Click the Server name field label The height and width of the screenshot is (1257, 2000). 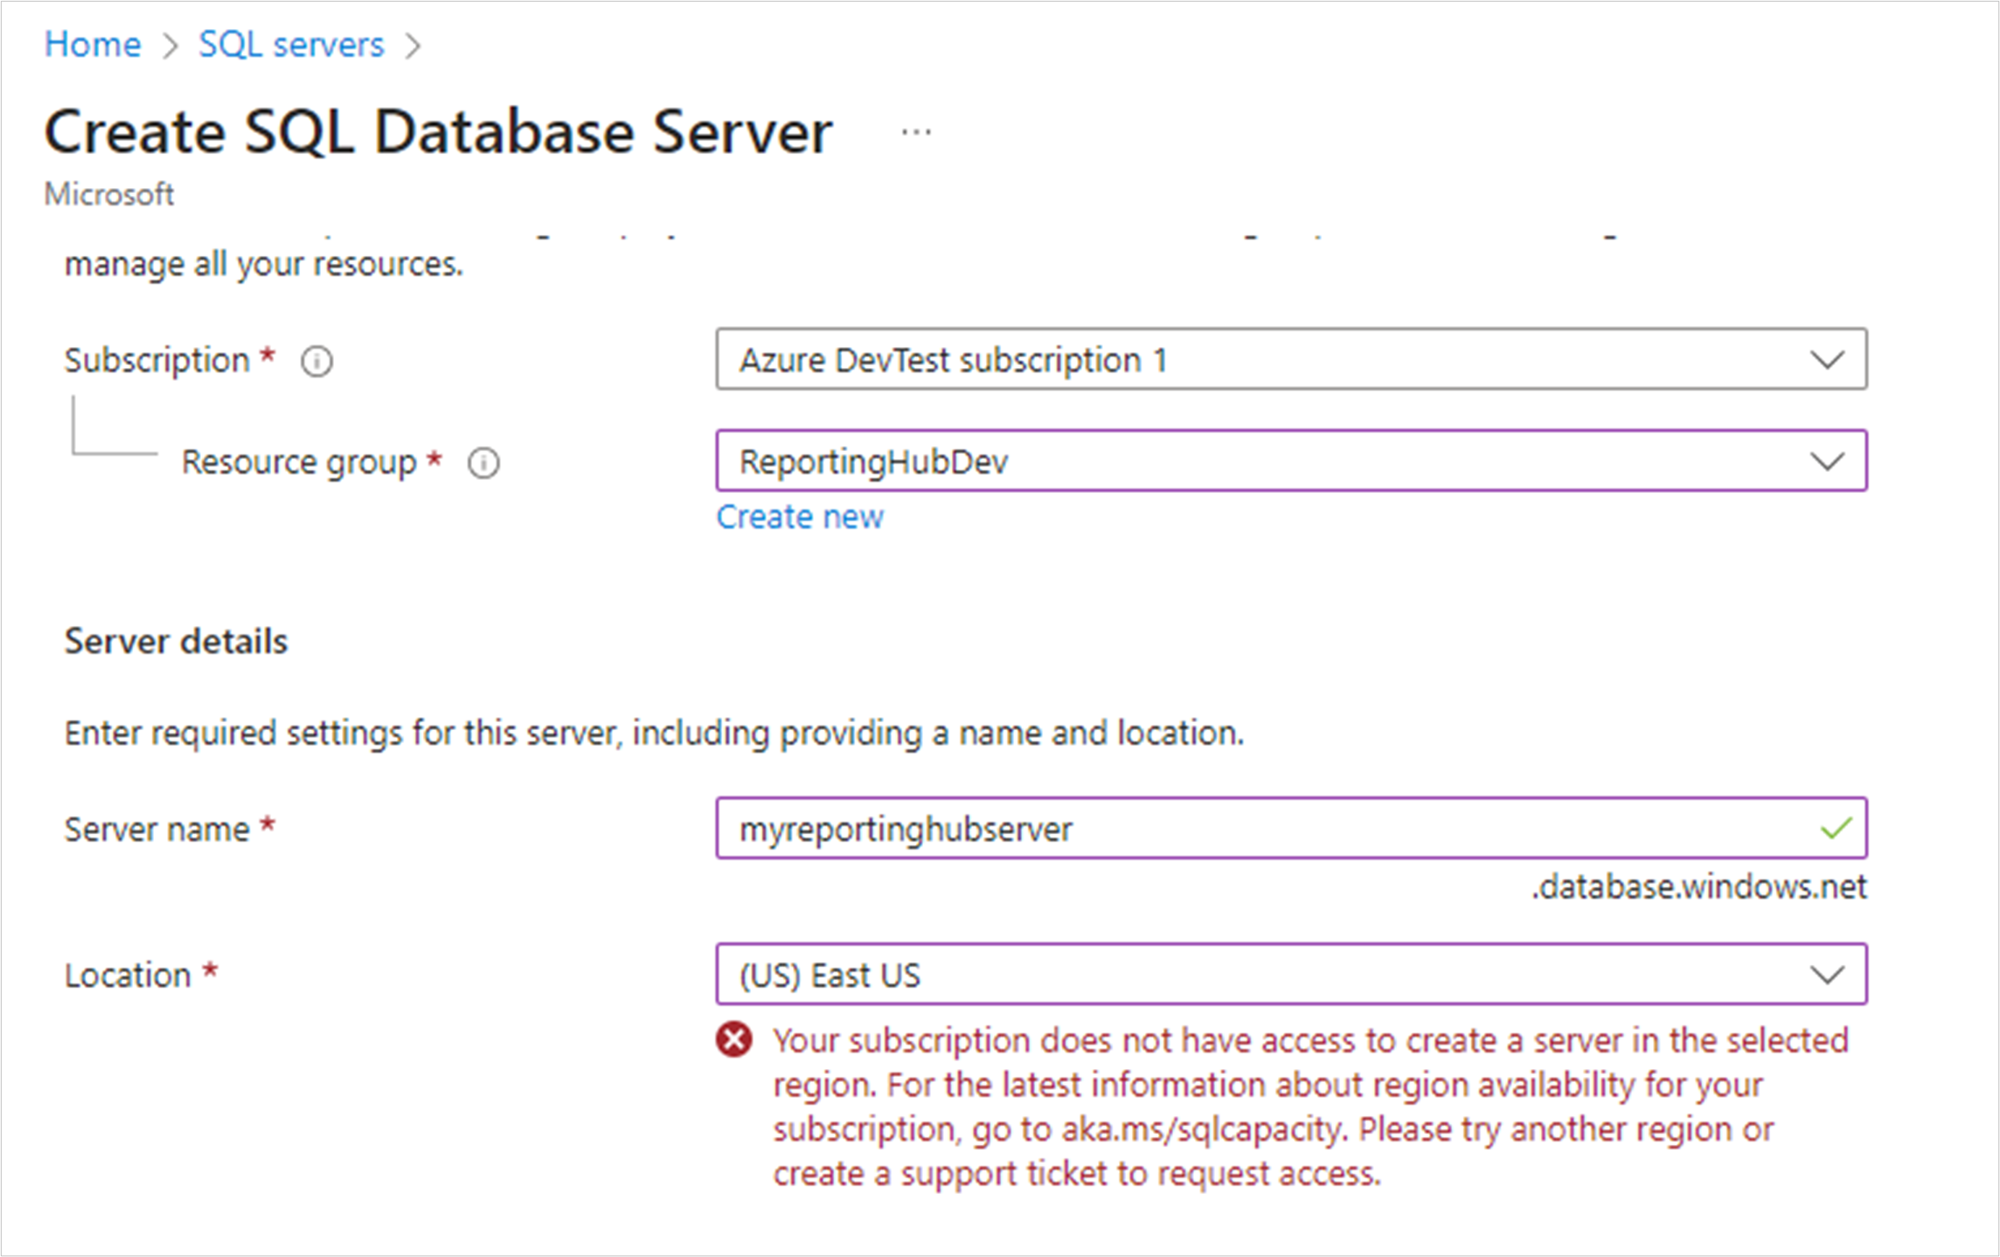tap(157, 829)
